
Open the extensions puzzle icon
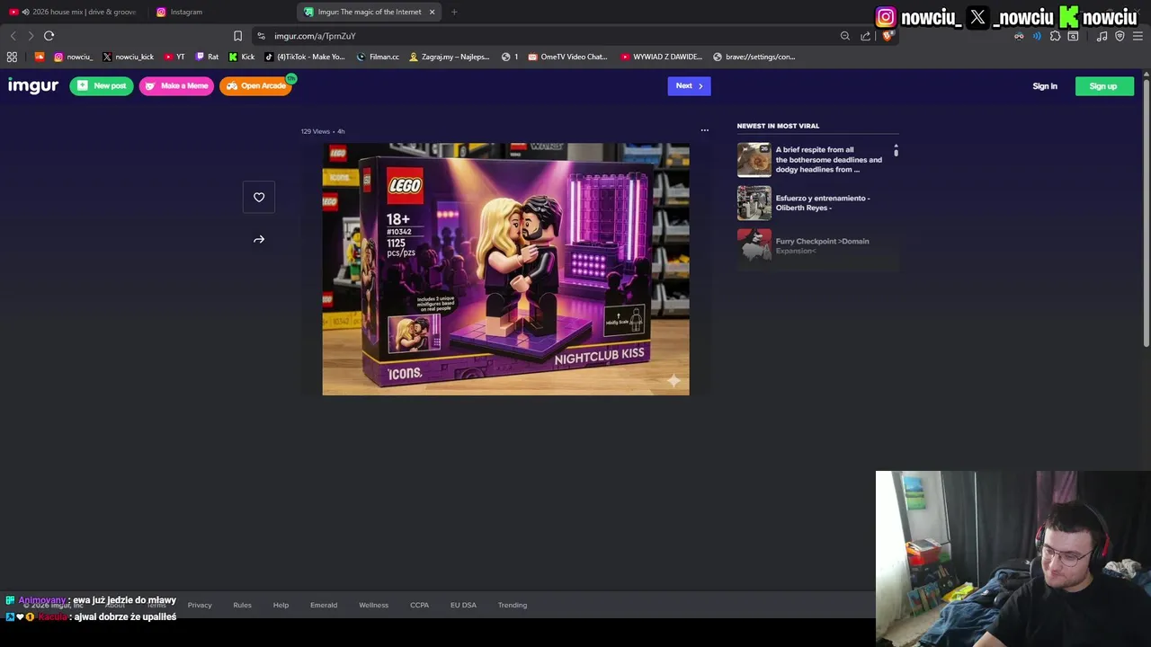pyautogui.click(x=1055, y=36)
